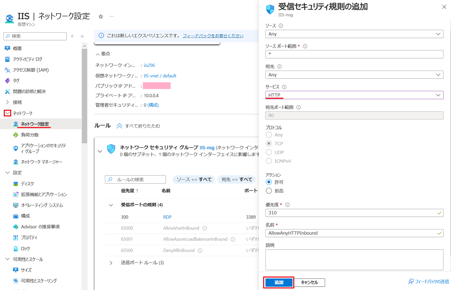Click the ネットワーク マネージャー icon
Viewport: 451px width, 290px height.
coord(16,162)
